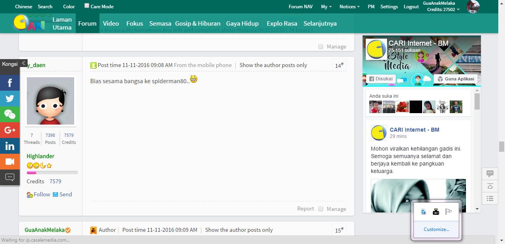Click the main page vertical scrollbar thumb
Image resolution: width=505 pixels, height=244 pixels.
[x=502, y=146]
